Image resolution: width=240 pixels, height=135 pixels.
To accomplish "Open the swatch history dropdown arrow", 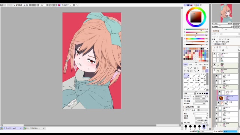I will [207, 48].
